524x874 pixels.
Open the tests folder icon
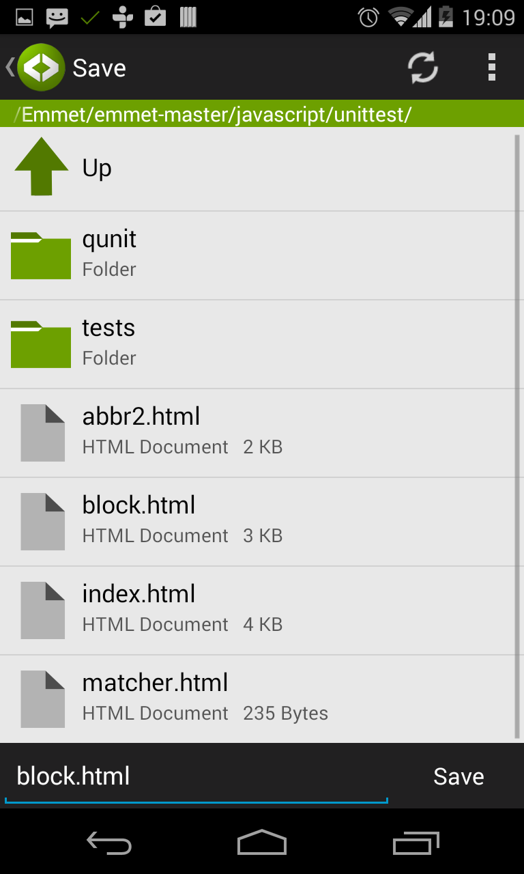pyautogui.click(x=41, y=345)
